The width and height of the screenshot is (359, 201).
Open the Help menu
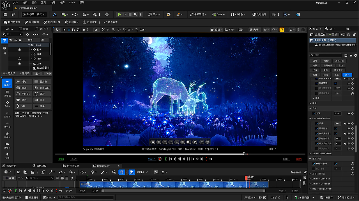(x=82, y=3)
